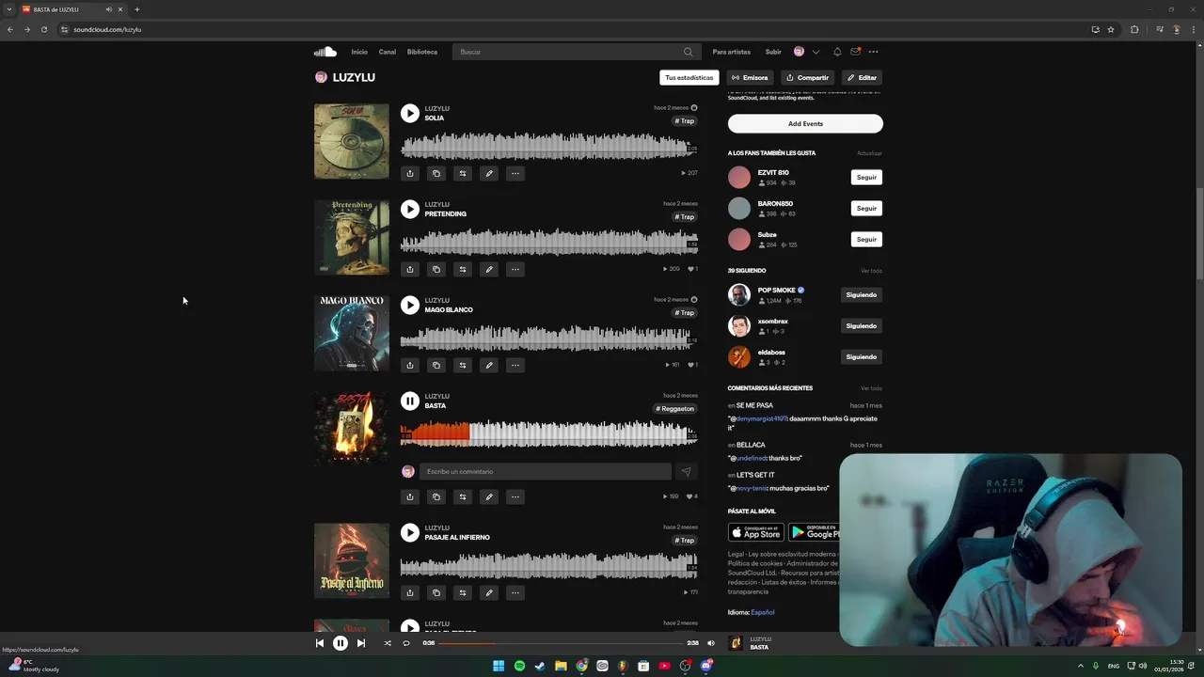
Task: Pause the BASTA track
Action: coord(409,401)
